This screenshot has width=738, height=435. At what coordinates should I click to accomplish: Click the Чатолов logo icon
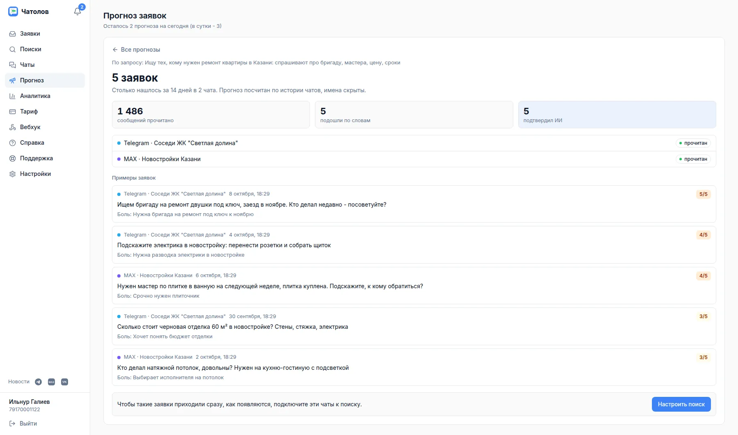coord(13,11)
